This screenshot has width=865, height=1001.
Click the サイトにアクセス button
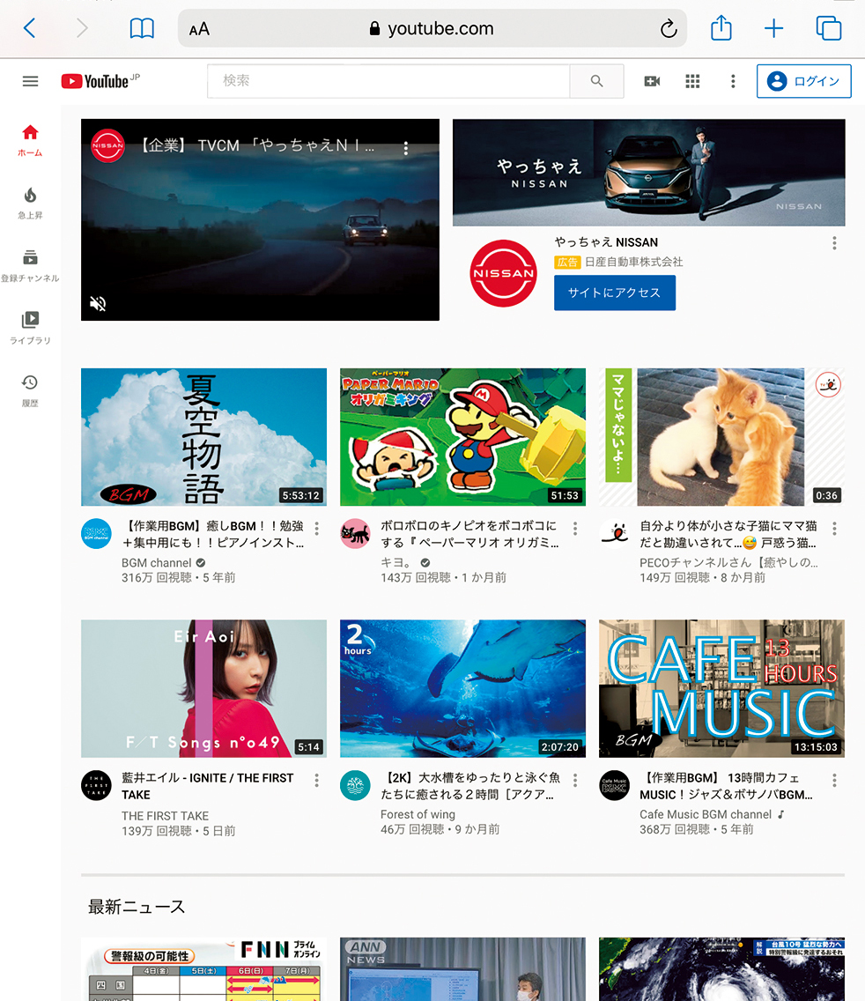click(614, 293)
